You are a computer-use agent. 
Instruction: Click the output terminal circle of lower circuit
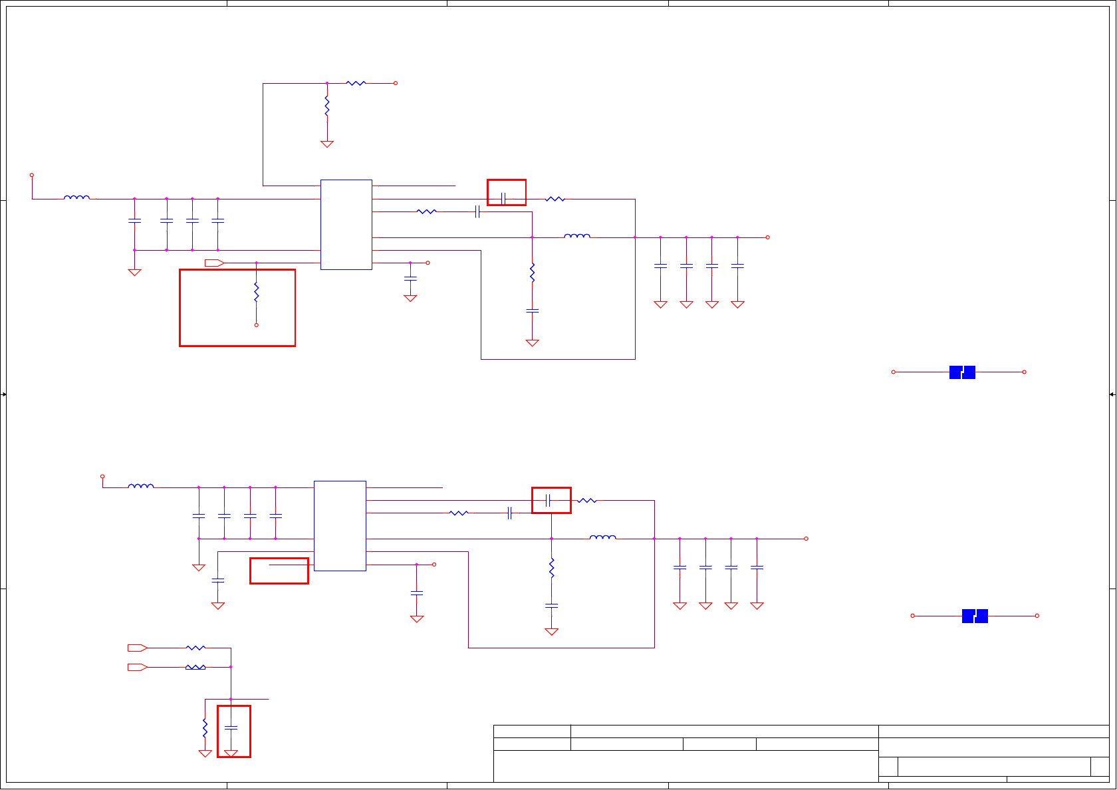[806, 539]
